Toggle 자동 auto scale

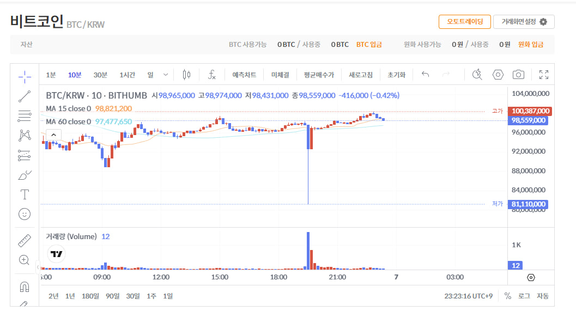point(543,296)
